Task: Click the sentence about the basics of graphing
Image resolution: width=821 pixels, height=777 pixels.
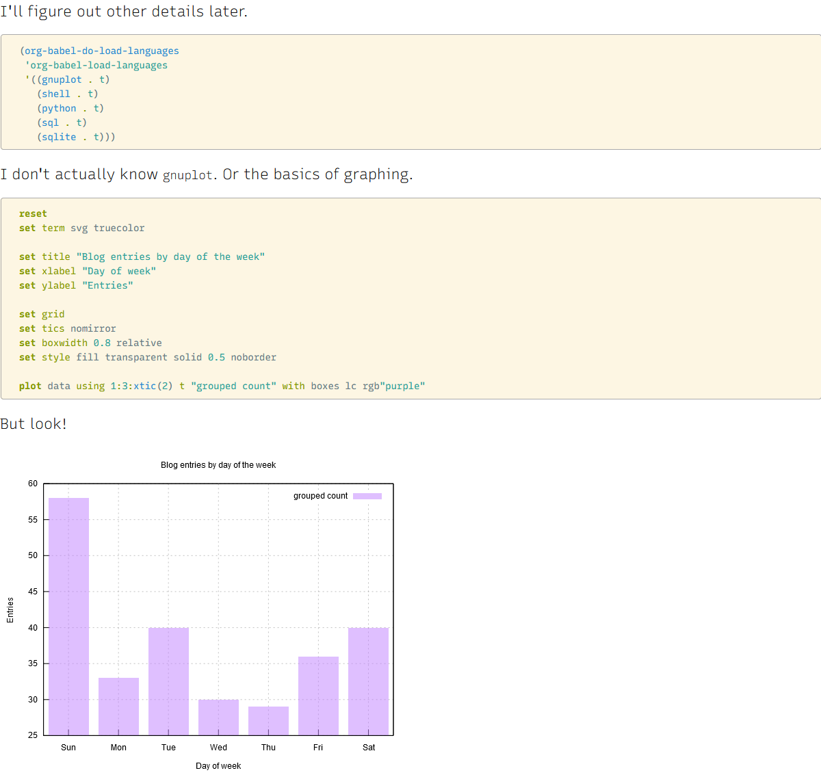Action: tap(317, 174)
